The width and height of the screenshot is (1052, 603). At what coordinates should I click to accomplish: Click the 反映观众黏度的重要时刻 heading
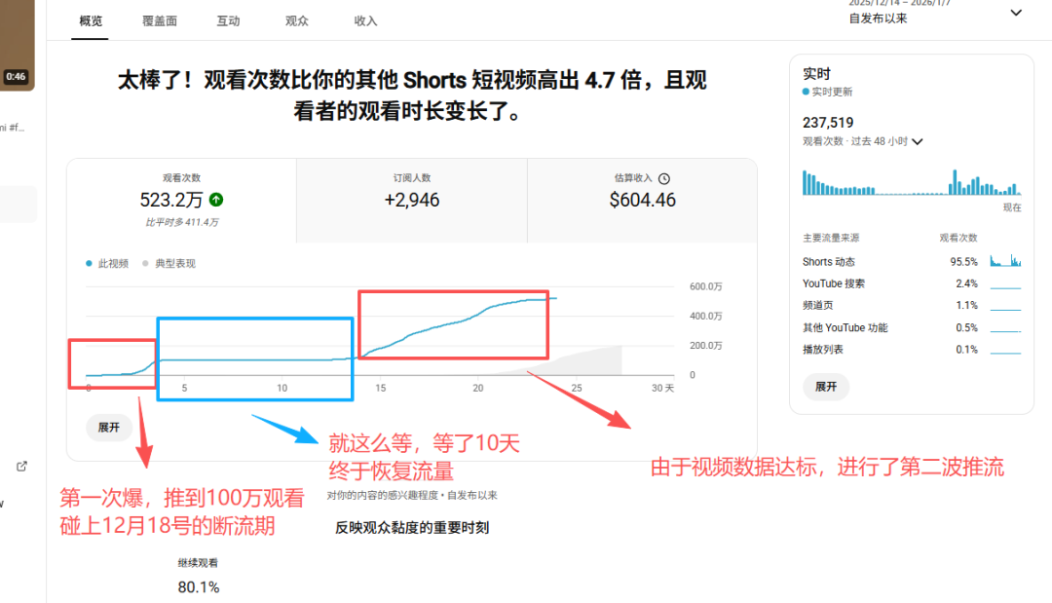point(412,528)
